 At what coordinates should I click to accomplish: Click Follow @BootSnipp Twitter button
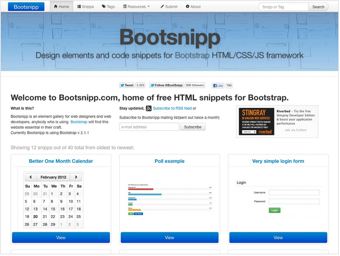167,85
